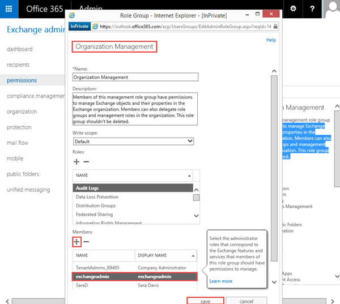Screen dimensions: 340x304
Task: Add a member with Members plus icon
Action: click(76, 242)
